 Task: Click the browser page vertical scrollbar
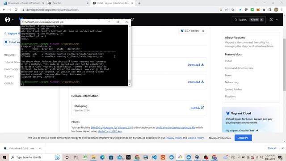pos(284,64)
